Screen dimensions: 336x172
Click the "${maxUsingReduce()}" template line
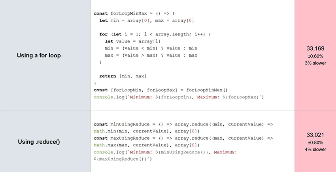click(123, 159)
